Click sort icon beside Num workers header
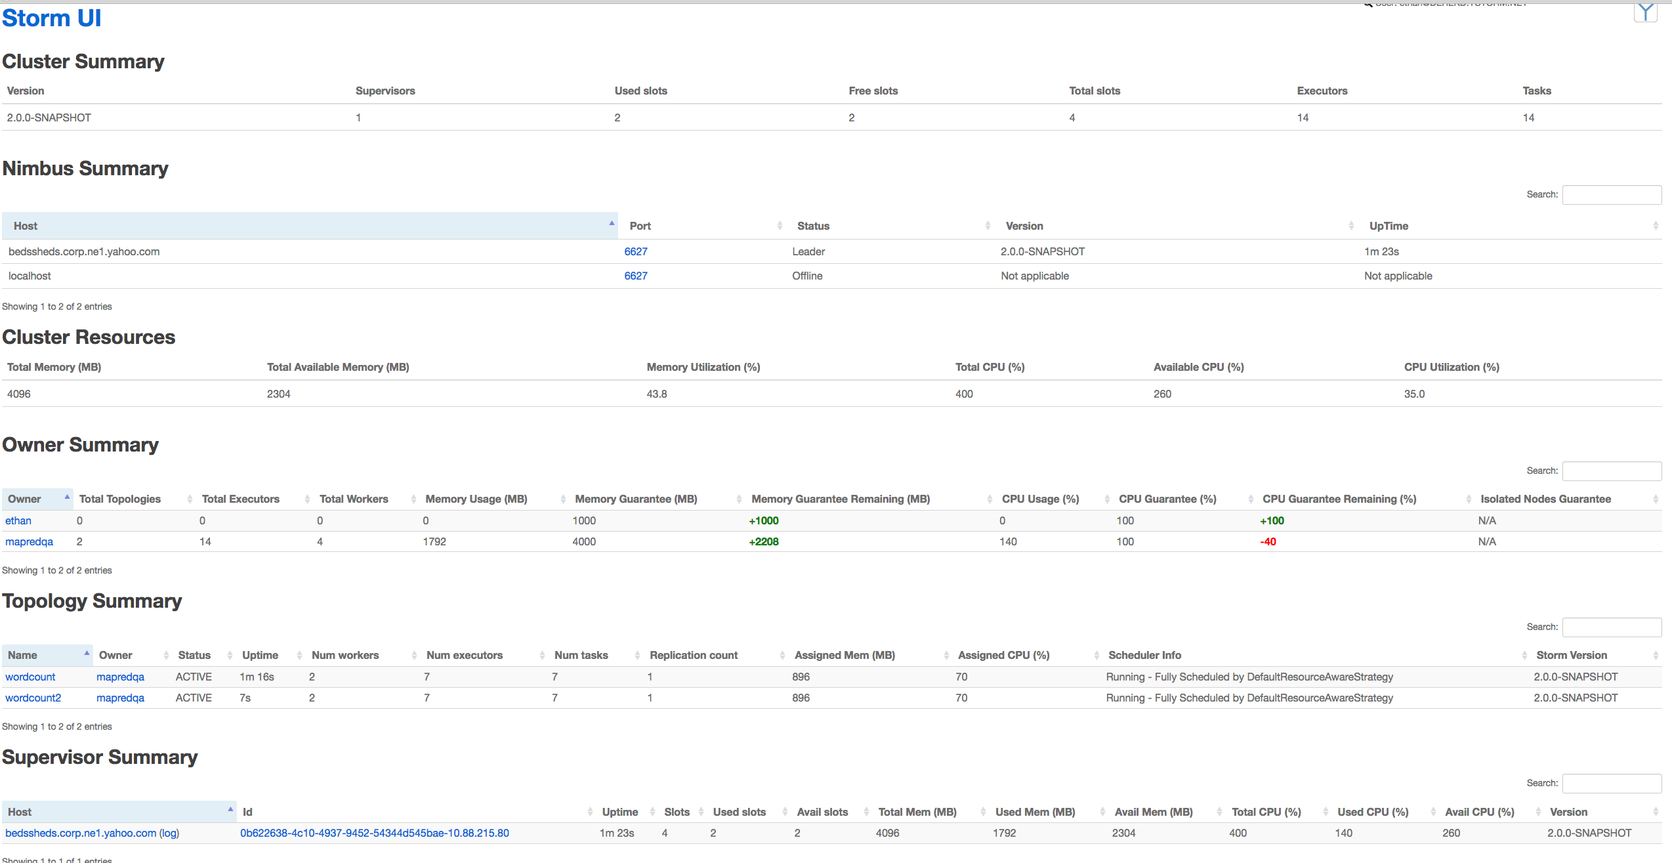 coord(414,656)
